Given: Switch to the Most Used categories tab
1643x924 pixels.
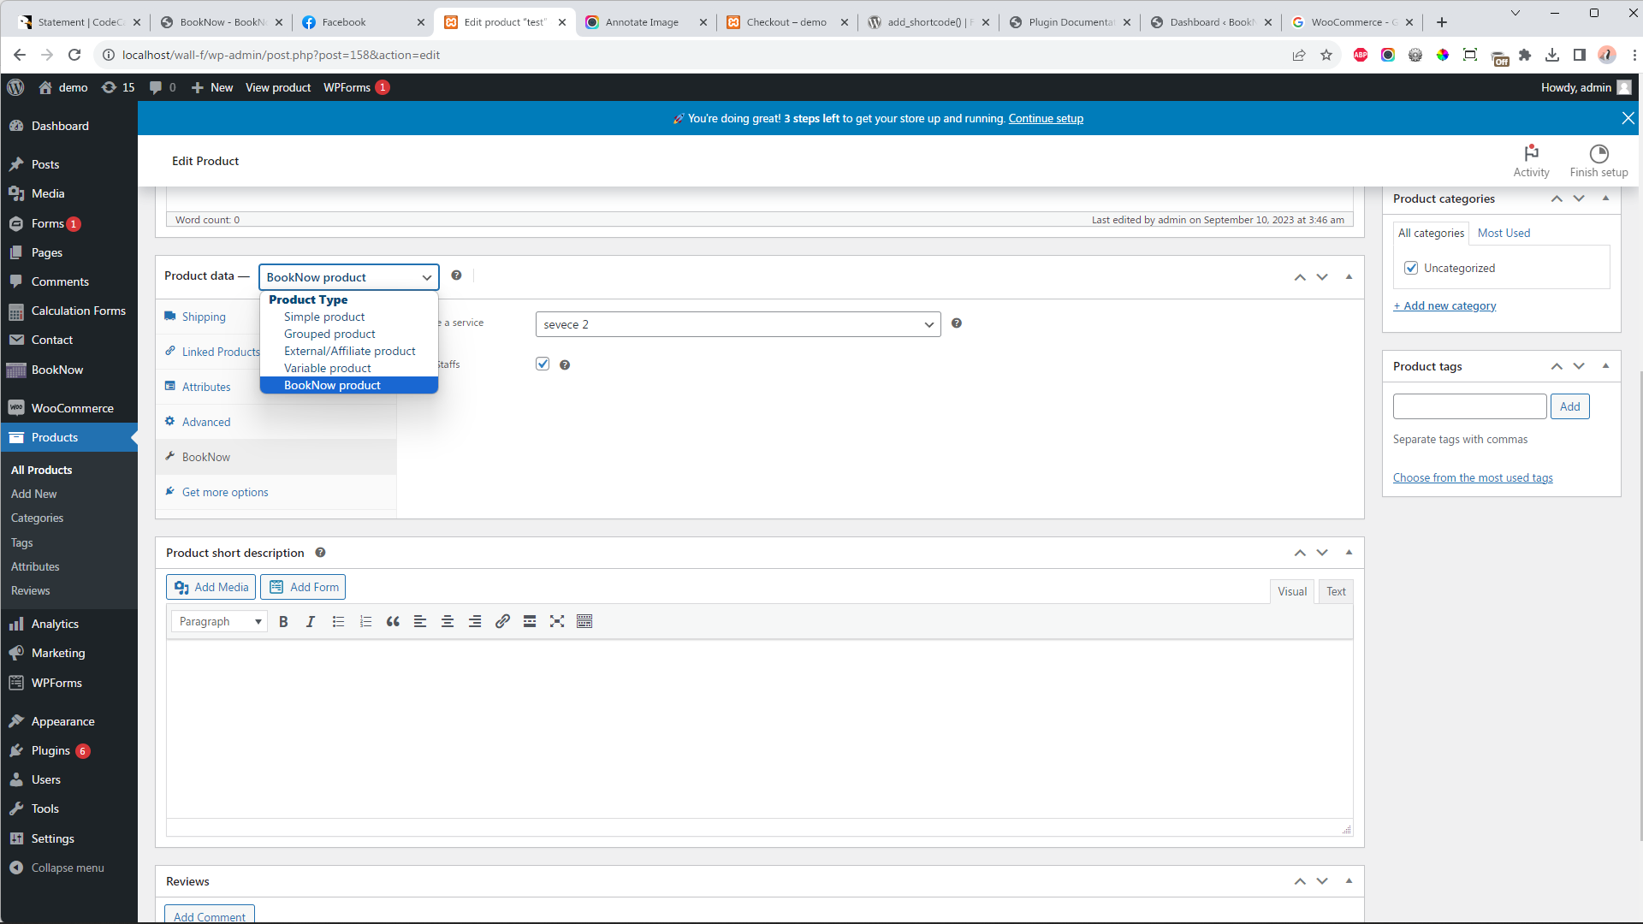Looking at the screenshot, I should pyautogui.click(x=1504, y=234).
